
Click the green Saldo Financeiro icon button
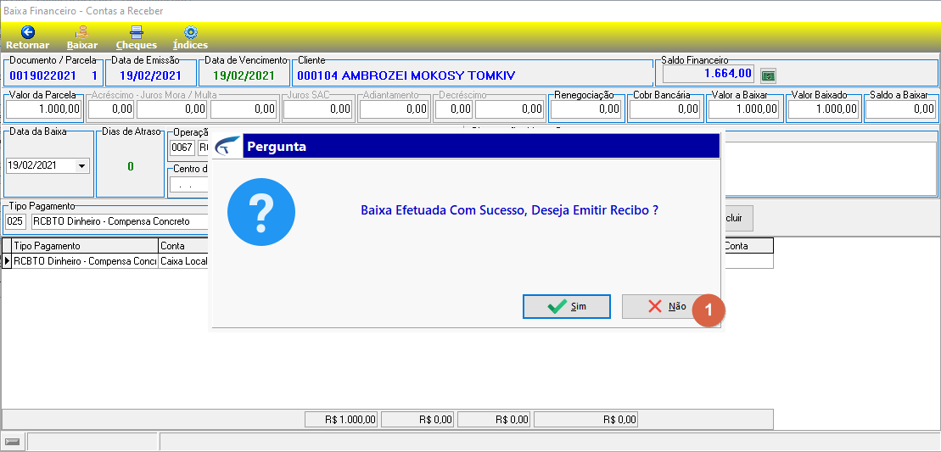pyautogui.click(x=768, y=75)
